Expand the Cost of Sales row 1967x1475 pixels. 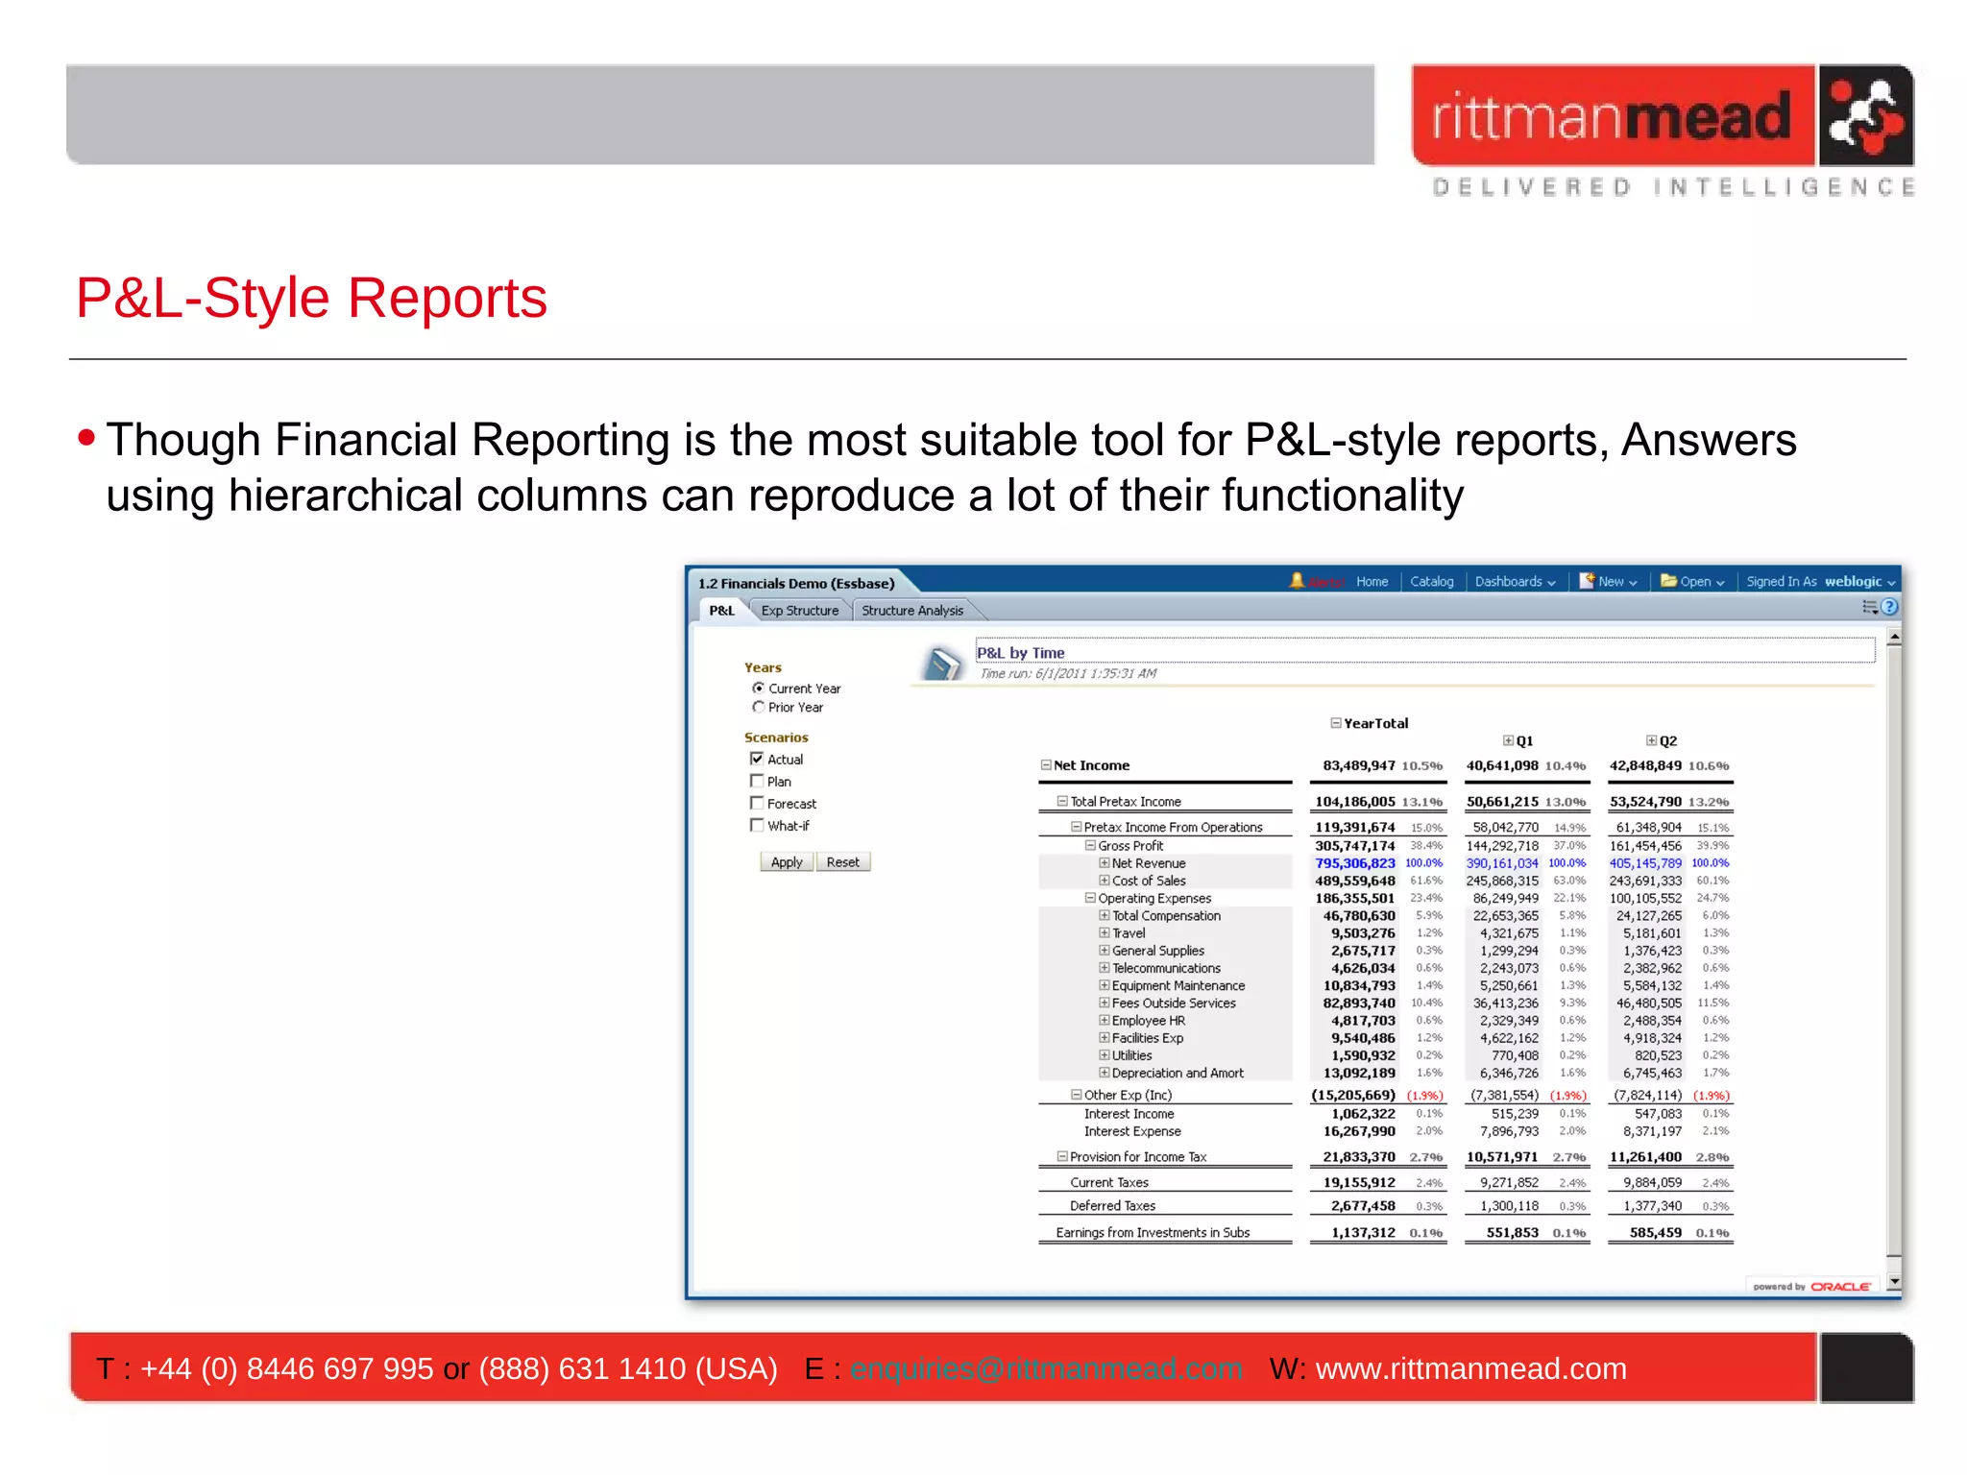1105,881
